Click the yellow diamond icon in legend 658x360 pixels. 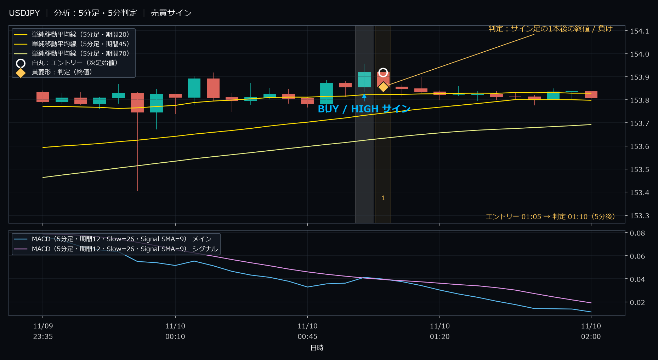click(21, 73)
